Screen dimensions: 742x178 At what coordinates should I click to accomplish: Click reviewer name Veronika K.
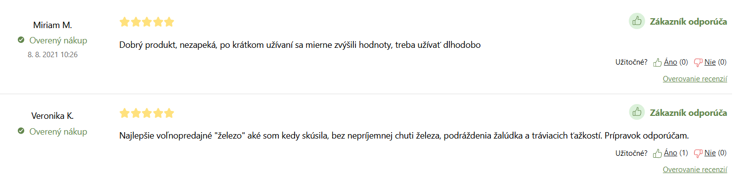pyautogui.click(x=52, y=116)
